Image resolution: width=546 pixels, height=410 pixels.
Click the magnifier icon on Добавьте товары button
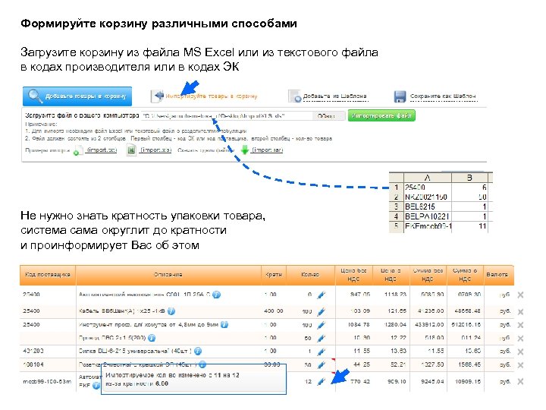click(x=34, y=96)
